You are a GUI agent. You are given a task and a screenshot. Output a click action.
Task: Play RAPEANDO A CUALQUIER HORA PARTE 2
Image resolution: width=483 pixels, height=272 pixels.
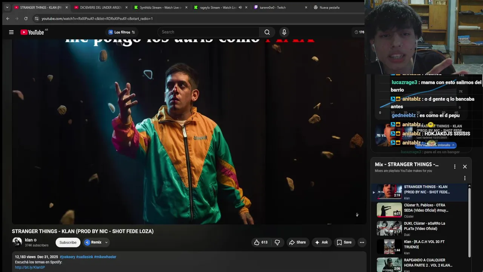click(x=419, y=265)
